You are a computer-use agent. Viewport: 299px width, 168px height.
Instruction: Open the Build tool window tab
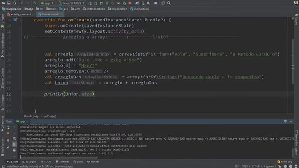78,161
